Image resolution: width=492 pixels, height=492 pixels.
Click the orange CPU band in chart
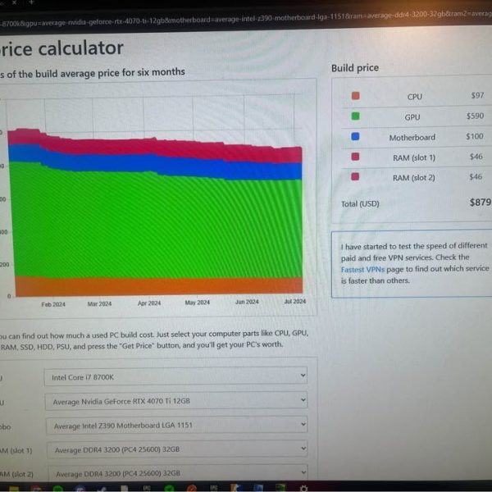tap(156, 286)
